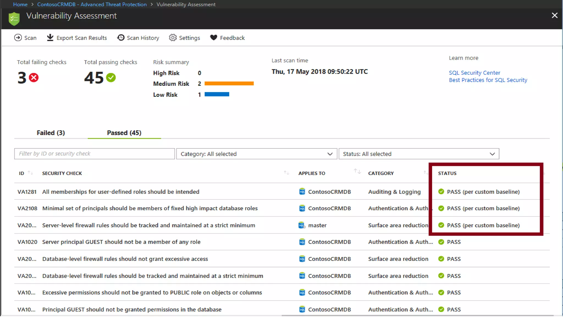Click the Scan History clock icon
Screen dimensions: 563x317
tap(121, 38)
